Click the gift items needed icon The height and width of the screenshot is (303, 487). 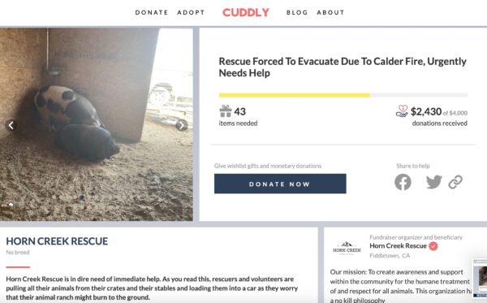(226, 111)
